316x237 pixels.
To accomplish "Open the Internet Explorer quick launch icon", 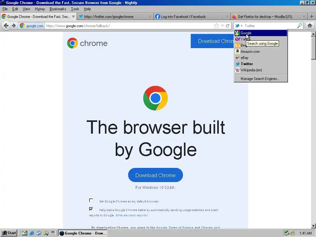I will point(32,233).
